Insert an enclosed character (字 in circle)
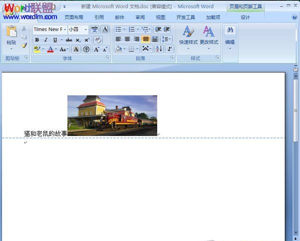This screenshot has width=300, height=241. [86, 49]
